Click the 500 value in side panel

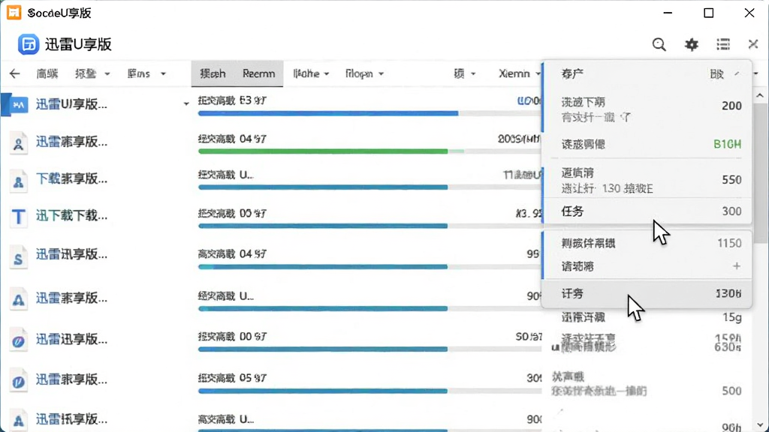click(731, 391)
